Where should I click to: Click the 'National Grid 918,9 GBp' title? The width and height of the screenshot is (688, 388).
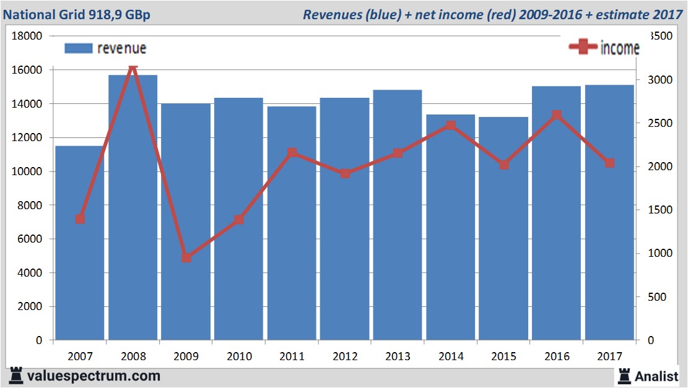coord(77,14)
